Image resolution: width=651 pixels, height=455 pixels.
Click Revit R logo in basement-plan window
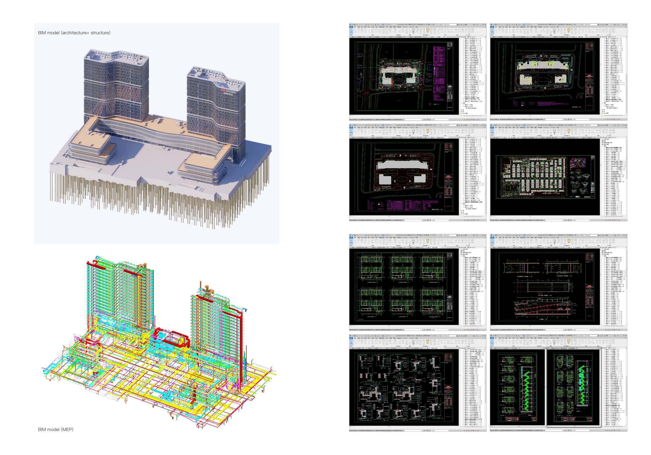[491, 125]
